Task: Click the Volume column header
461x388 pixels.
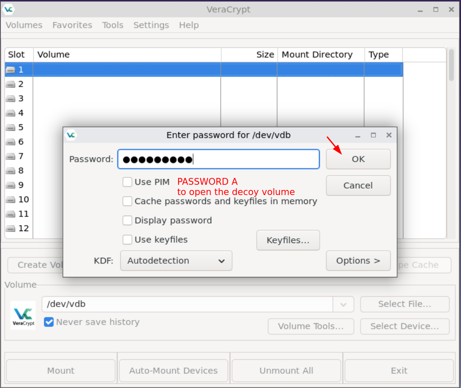Action: click(x=127, y=55)
